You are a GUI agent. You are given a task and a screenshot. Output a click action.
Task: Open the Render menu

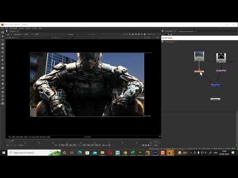coord(28,28)
